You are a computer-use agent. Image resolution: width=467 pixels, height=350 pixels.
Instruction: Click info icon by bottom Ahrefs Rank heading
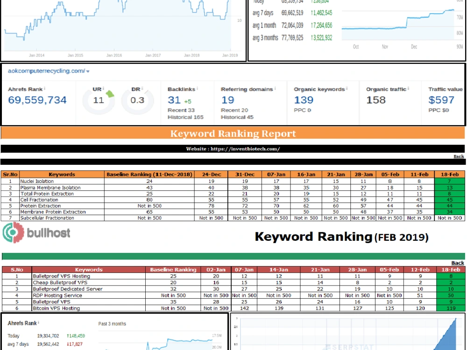38,322
